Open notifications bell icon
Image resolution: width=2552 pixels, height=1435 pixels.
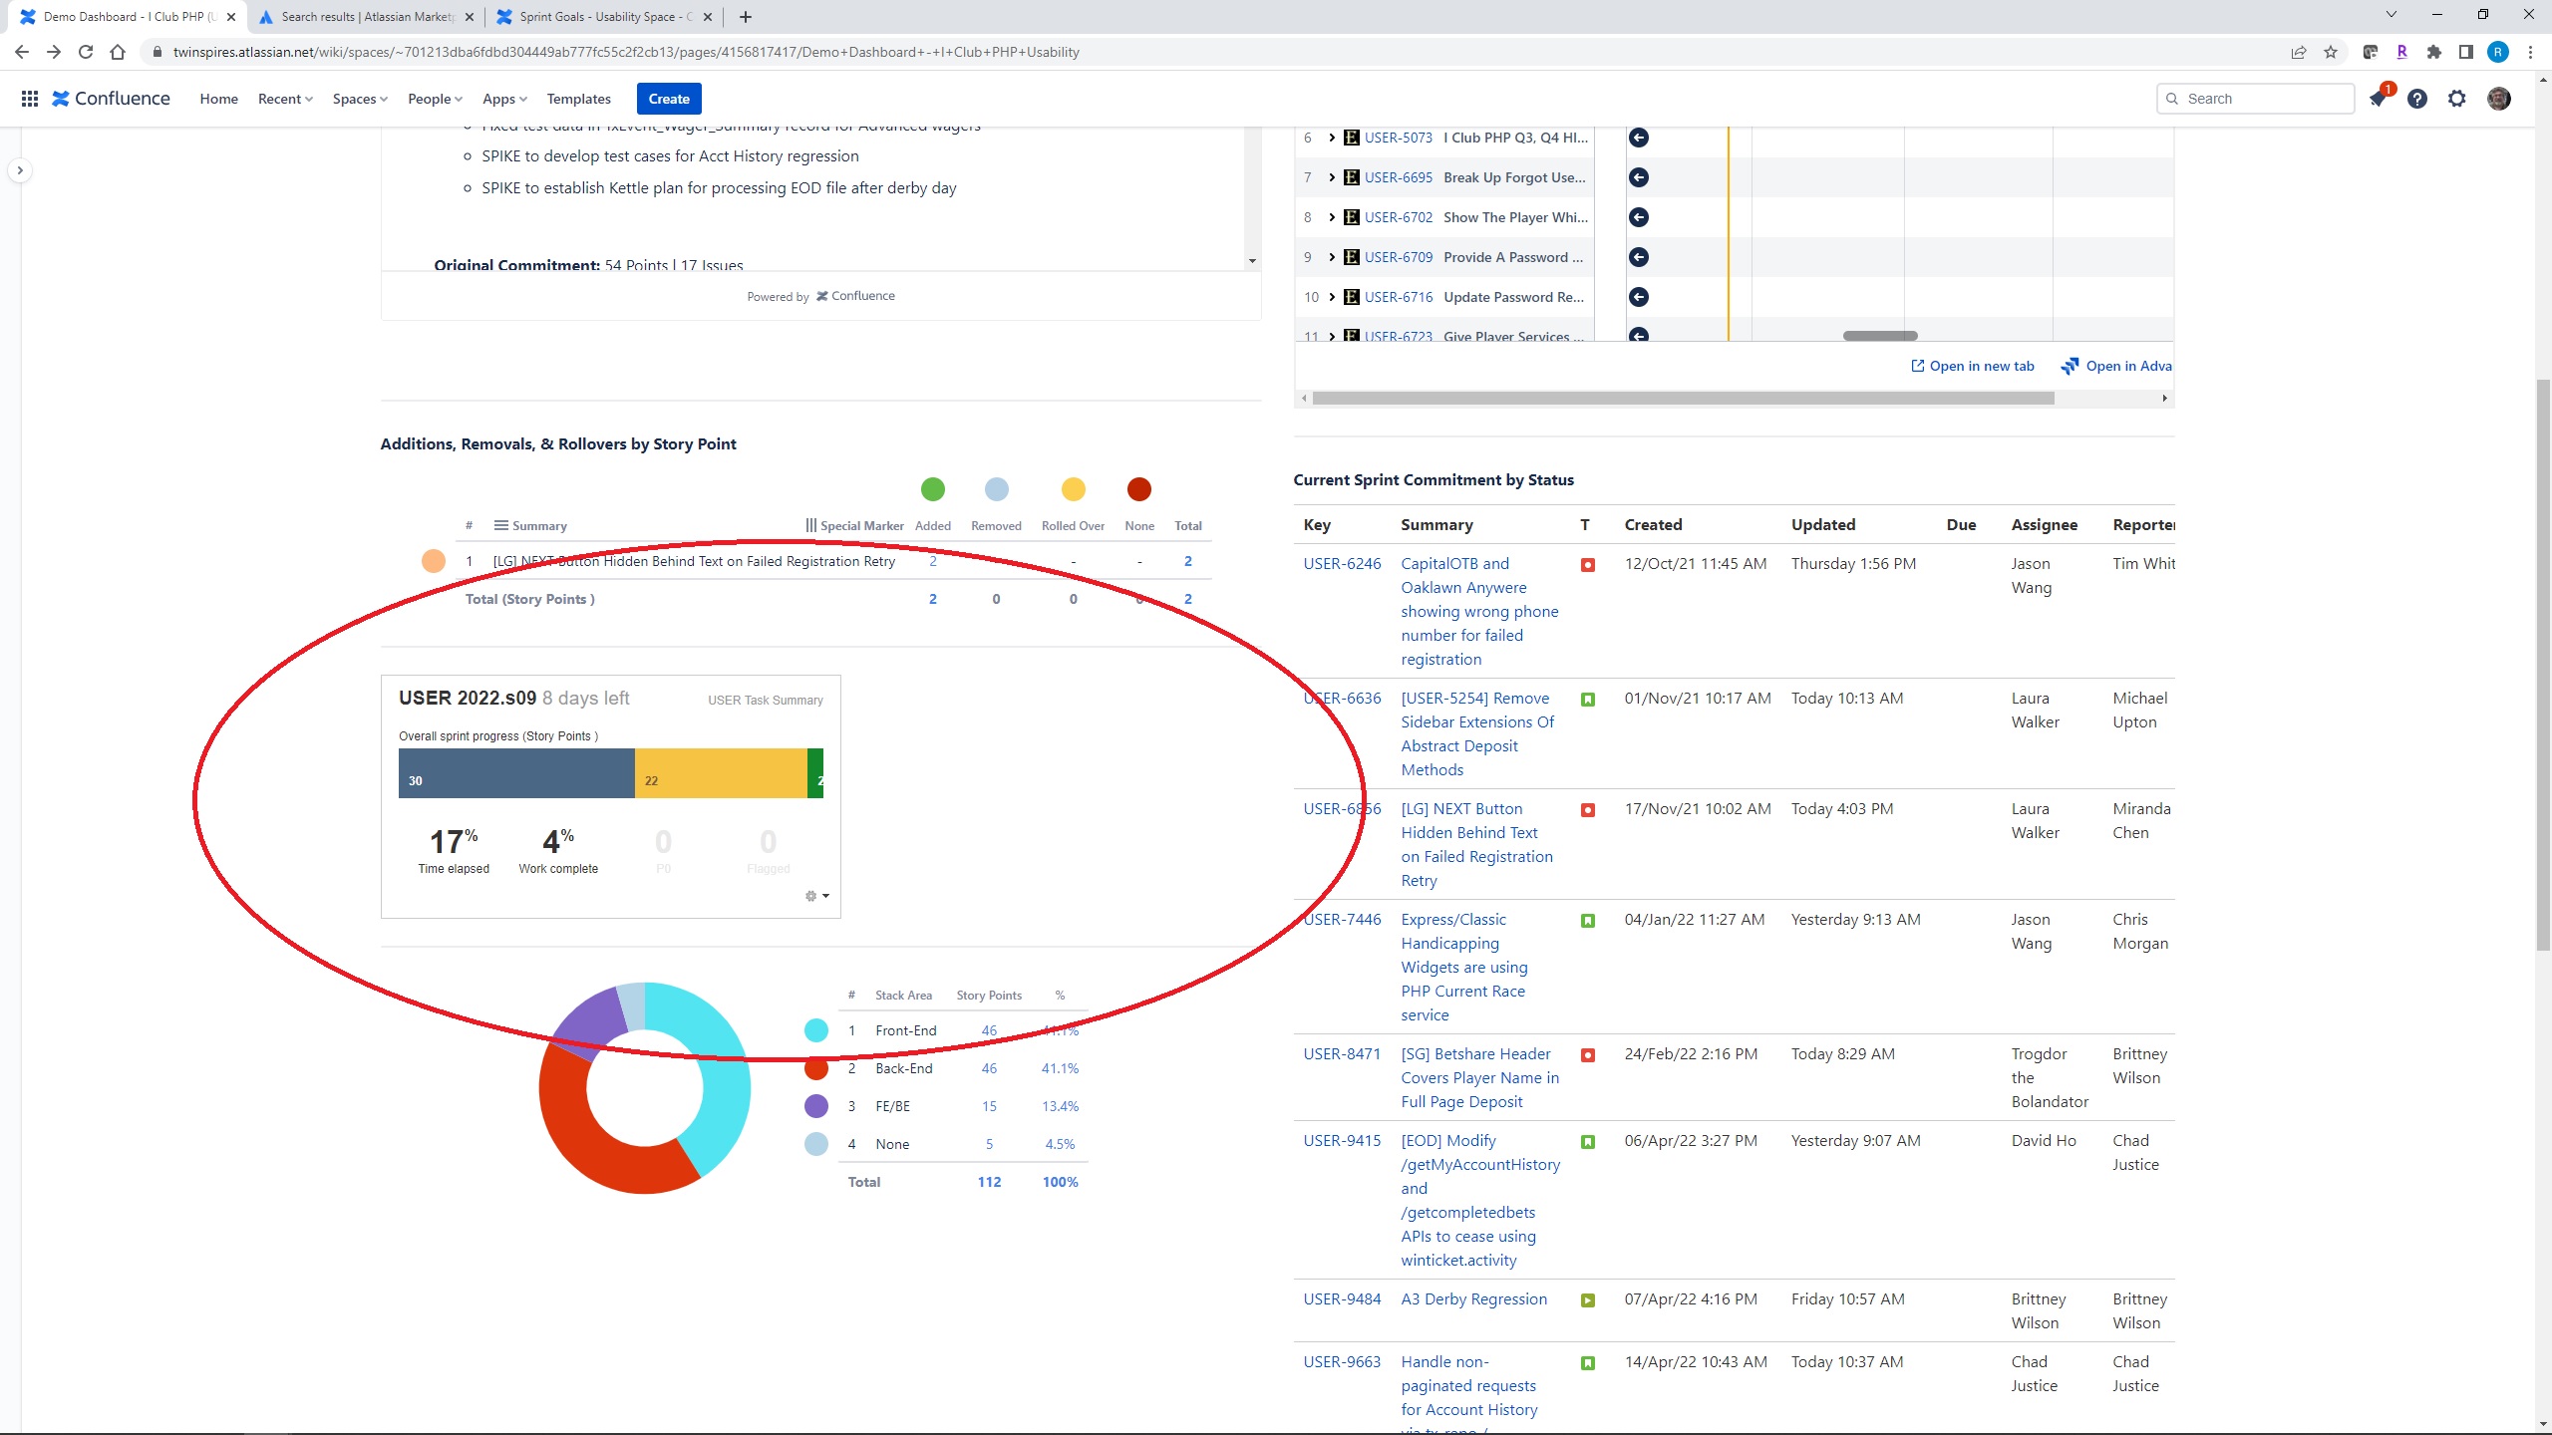point(2378,99)
